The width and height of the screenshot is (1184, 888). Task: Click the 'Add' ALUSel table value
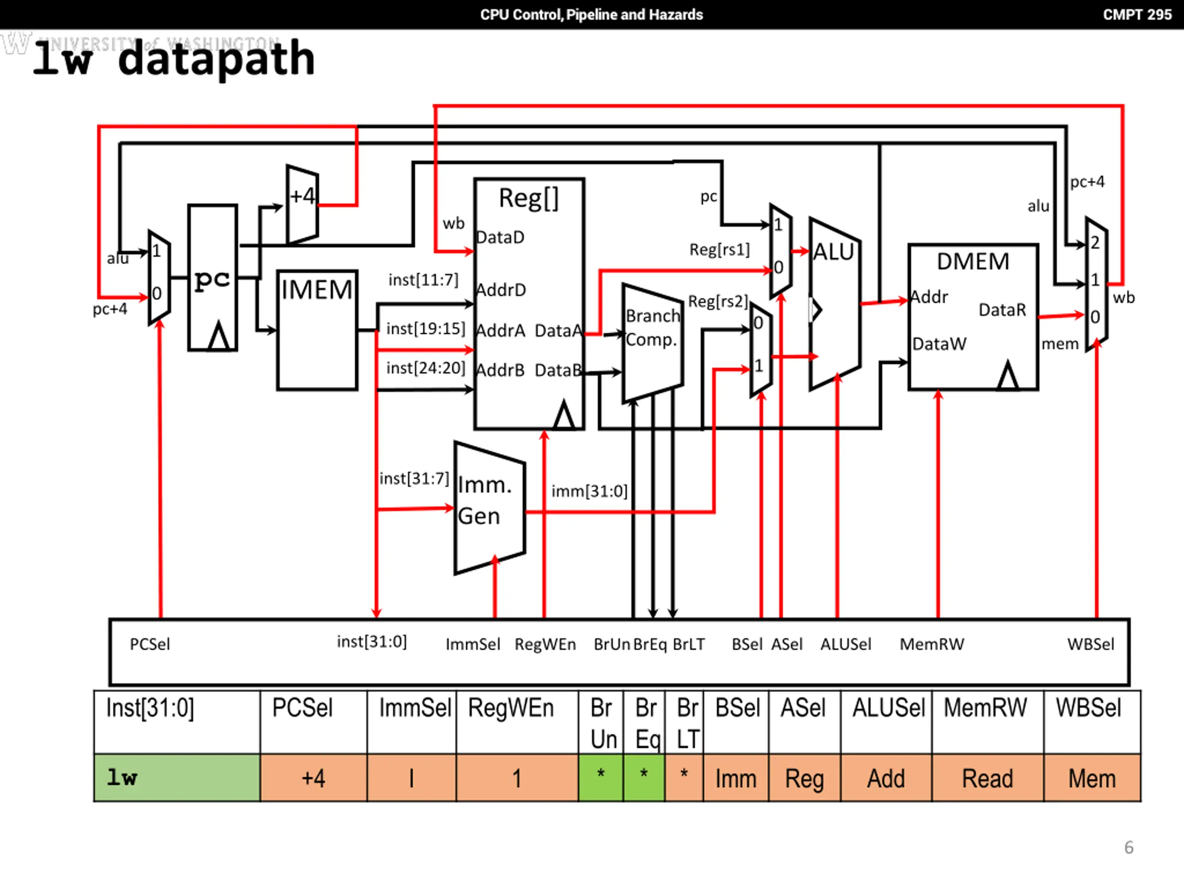tap(887, 778)
